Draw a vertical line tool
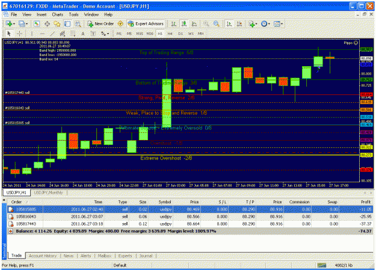 tap(31, 34)
